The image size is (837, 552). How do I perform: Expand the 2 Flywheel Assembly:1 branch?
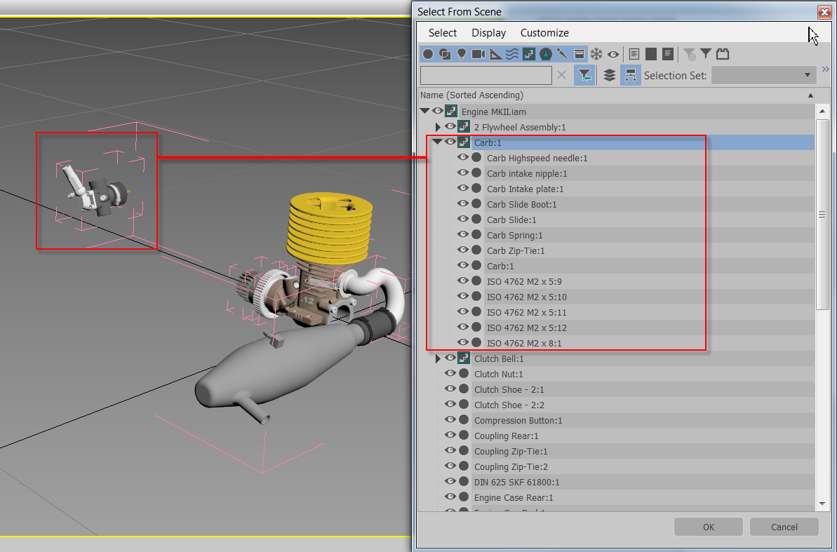point(437,127)
